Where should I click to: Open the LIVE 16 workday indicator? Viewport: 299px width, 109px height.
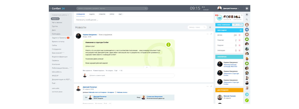[x=219, y=18]
